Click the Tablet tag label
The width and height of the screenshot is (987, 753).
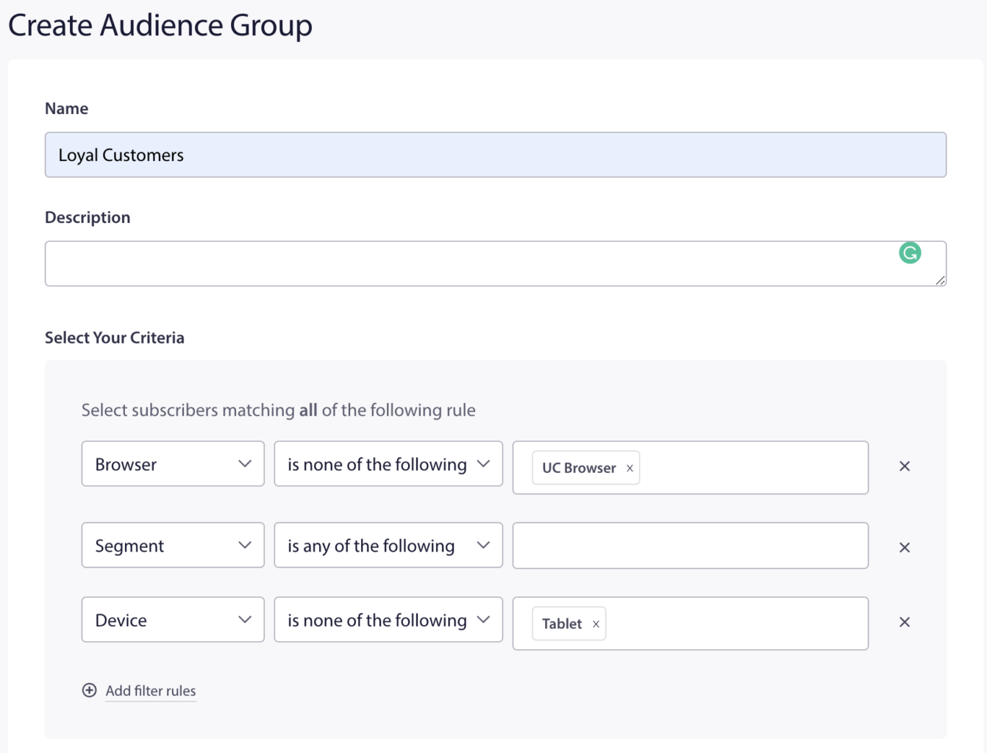pos(562,624)
